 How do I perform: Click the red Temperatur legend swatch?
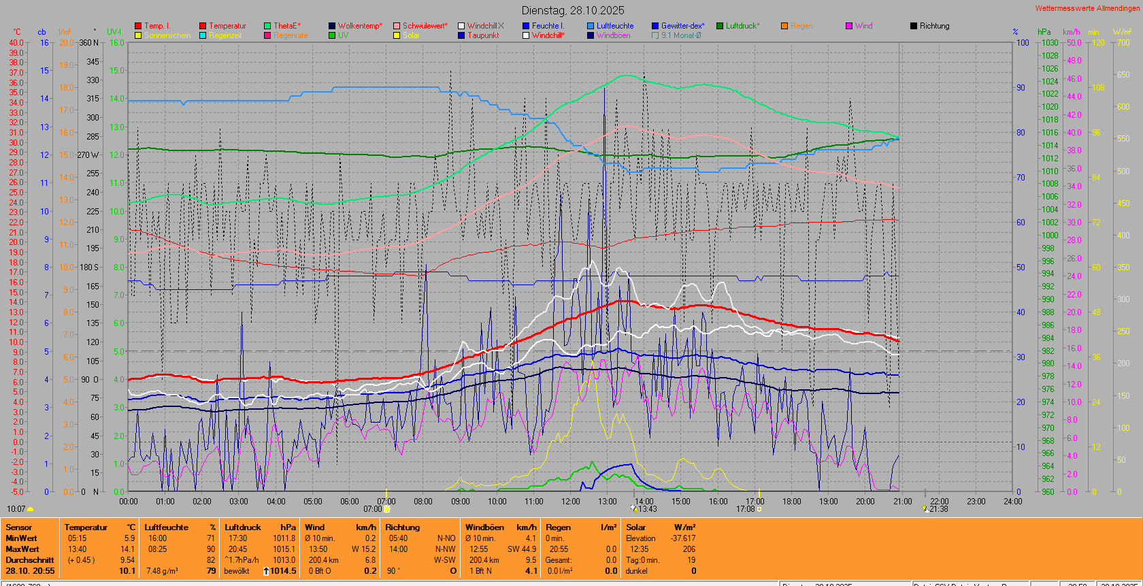[203, 26]
